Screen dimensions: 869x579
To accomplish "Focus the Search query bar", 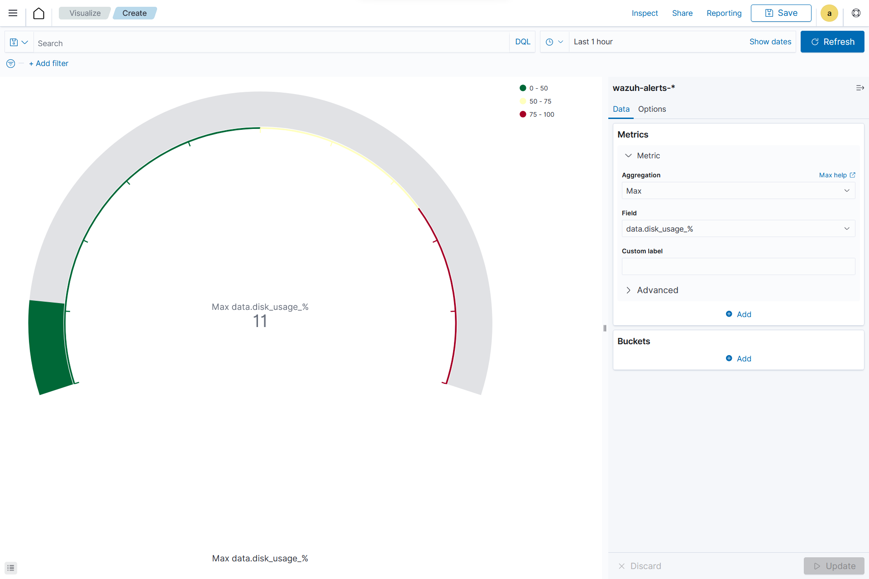I will pos(272,43).
